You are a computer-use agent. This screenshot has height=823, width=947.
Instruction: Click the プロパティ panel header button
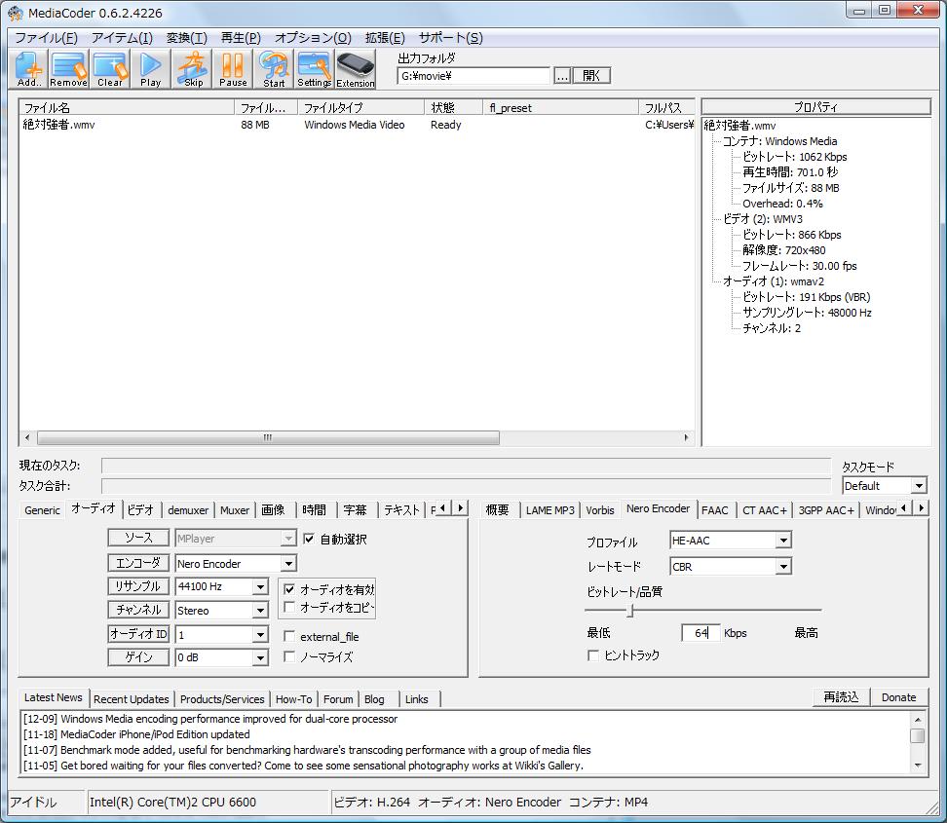(x=815, y=107)
